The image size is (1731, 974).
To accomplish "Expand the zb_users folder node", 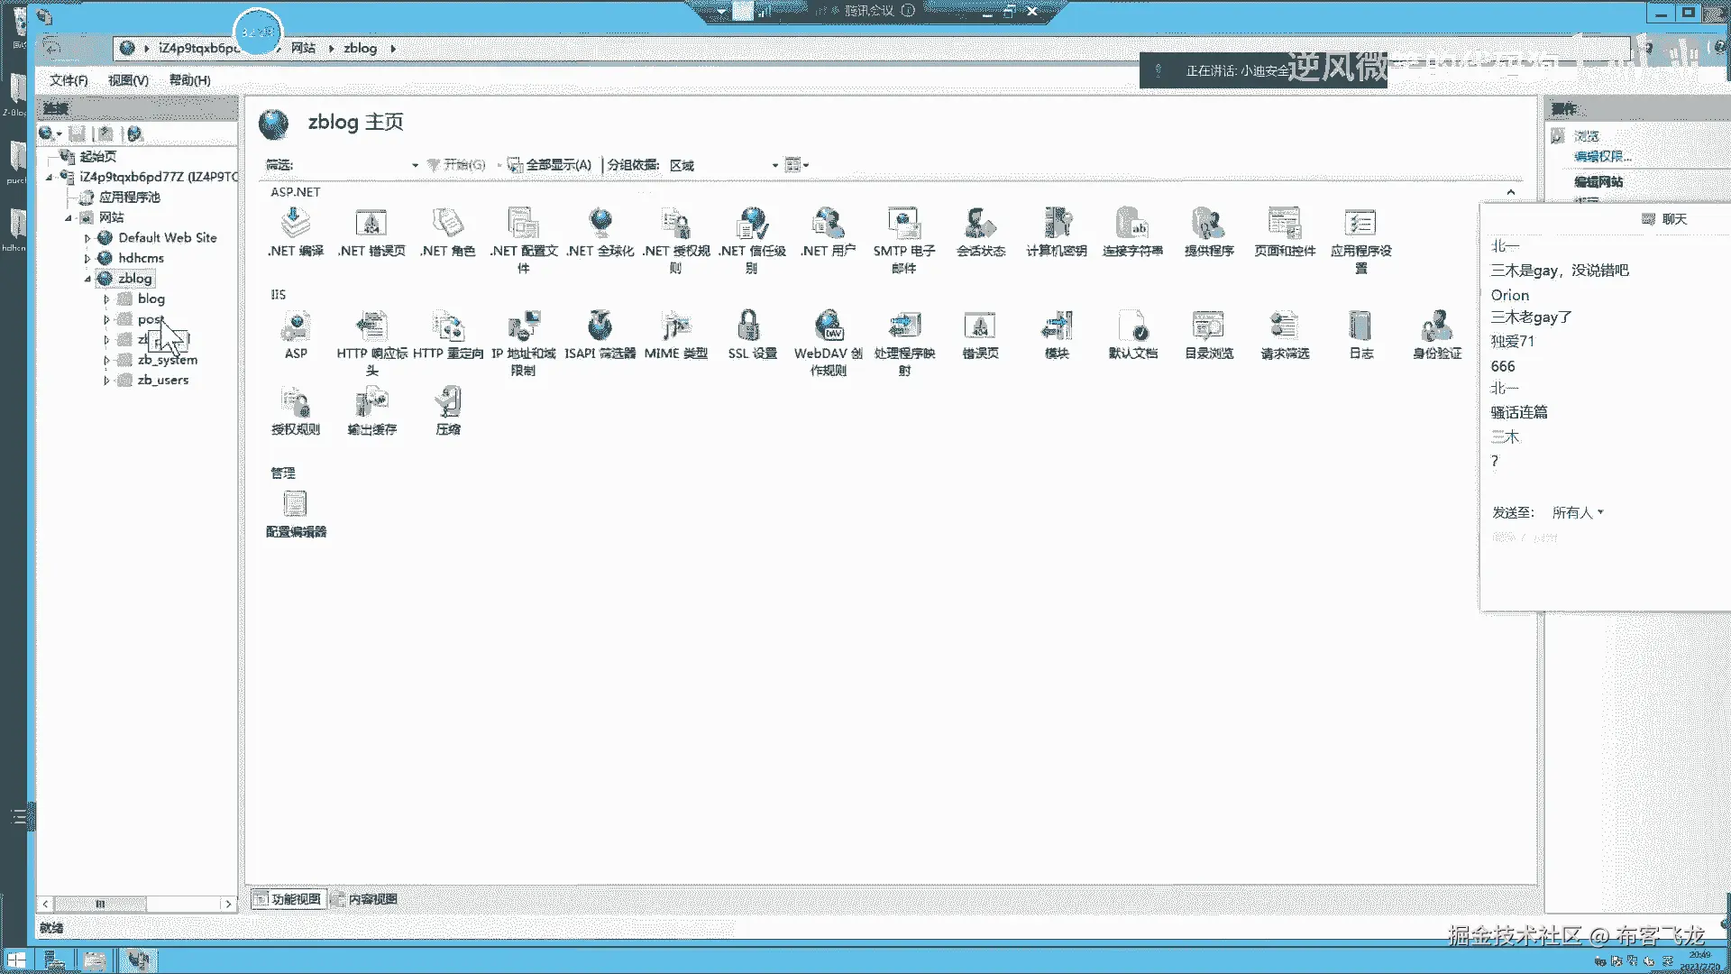I will pos(106,381).
